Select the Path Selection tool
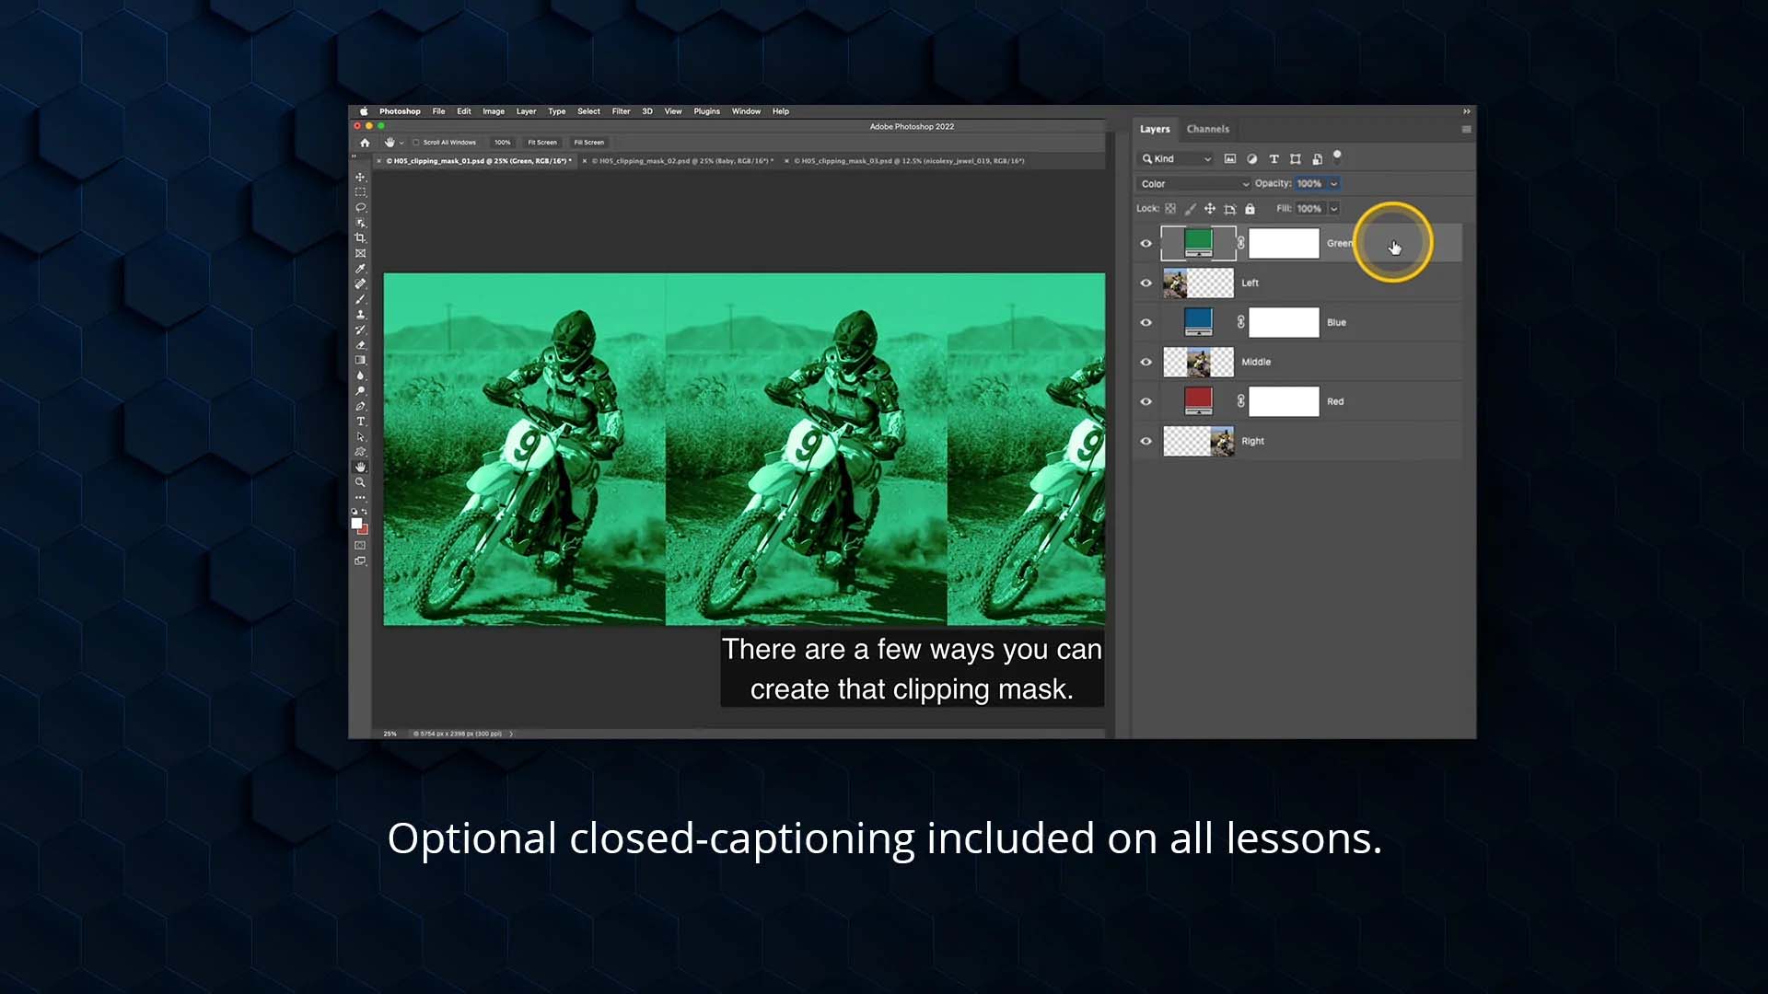 tap(360, 436)
